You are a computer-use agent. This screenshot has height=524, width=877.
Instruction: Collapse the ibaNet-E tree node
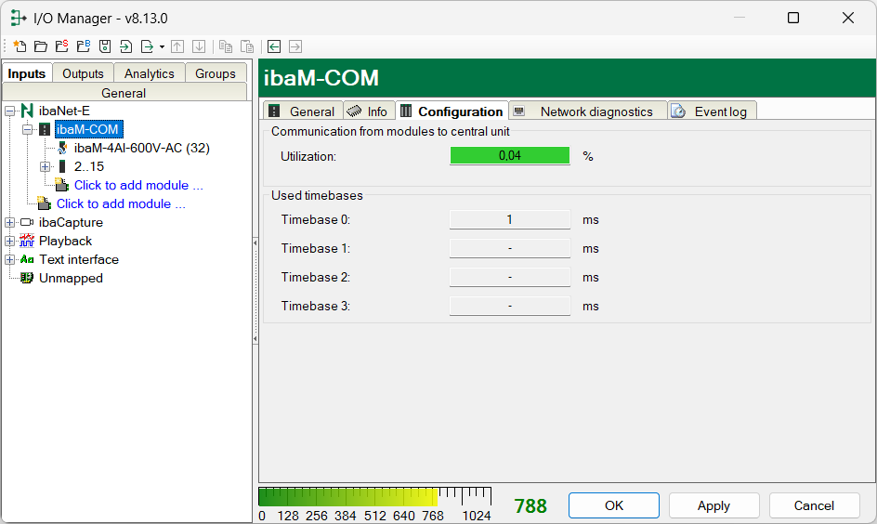(9, 111)
